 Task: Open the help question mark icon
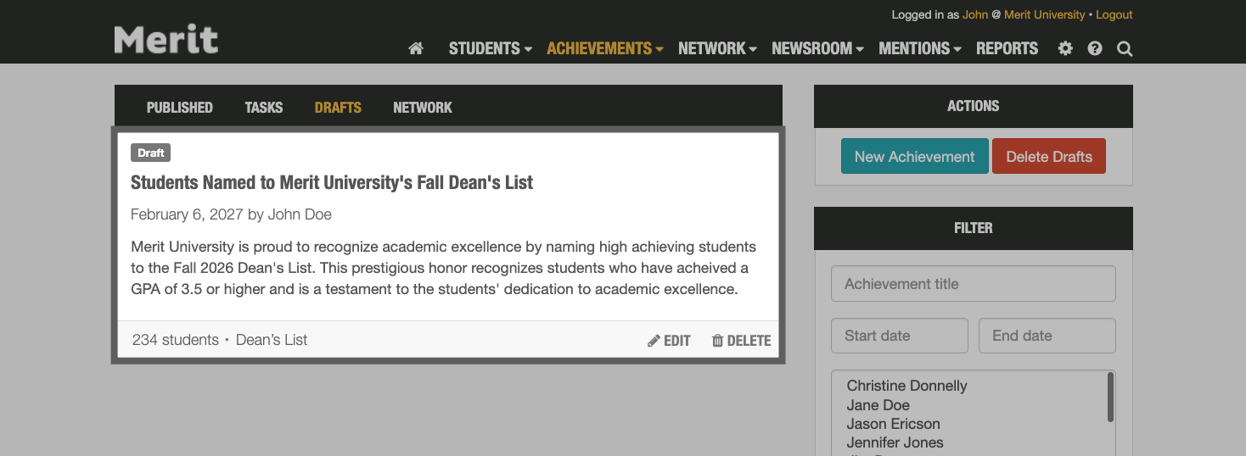pyautogui.click(x=1095, y=49)
